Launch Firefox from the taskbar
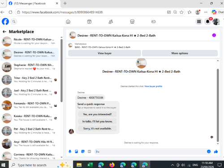 (112, 165)
